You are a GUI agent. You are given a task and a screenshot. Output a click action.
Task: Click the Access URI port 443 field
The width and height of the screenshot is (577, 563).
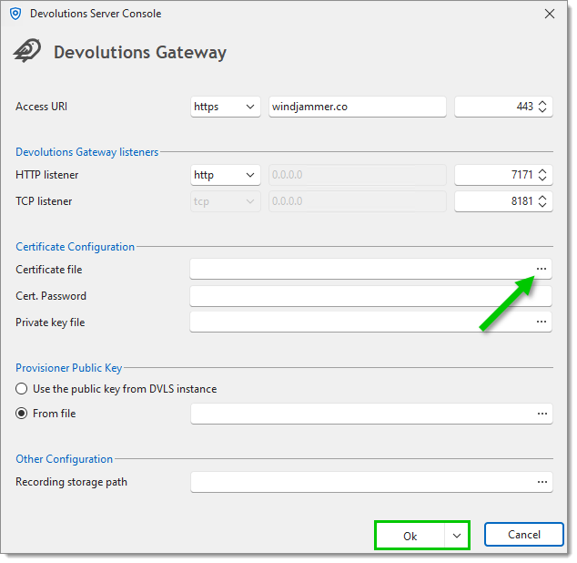coord(503,107)
